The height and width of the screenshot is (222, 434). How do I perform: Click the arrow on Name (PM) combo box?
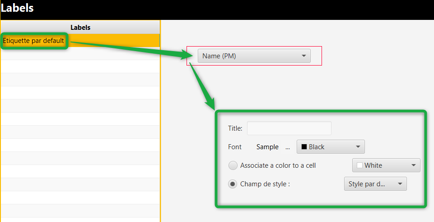(x=303, y=56)
